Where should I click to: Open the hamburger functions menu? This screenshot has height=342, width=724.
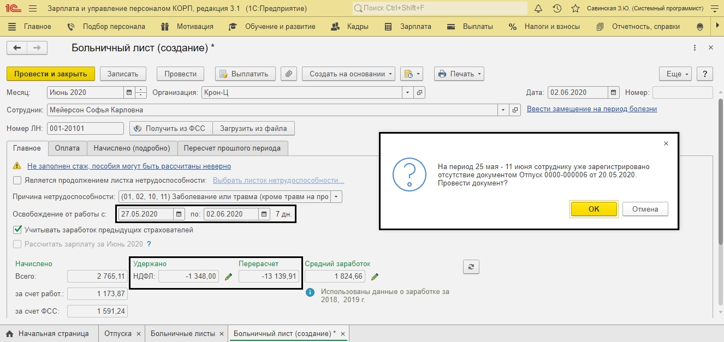[32, 9]
